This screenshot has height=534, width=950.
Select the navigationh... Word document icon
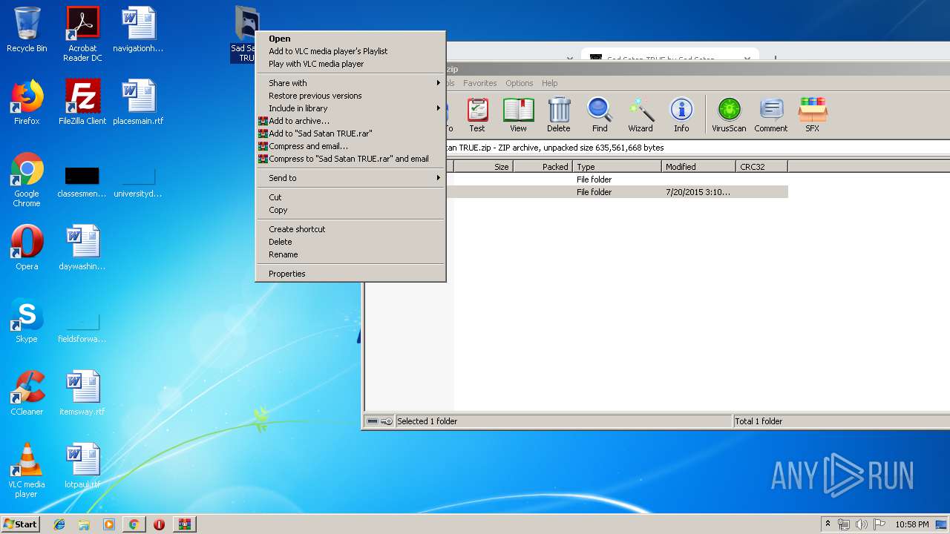coord(138,30)
